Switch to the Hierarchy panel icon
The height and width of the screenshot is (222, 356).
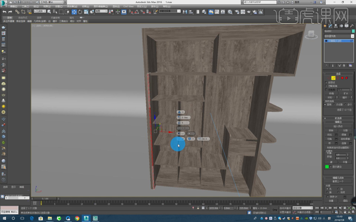click(x=335, y=26)
